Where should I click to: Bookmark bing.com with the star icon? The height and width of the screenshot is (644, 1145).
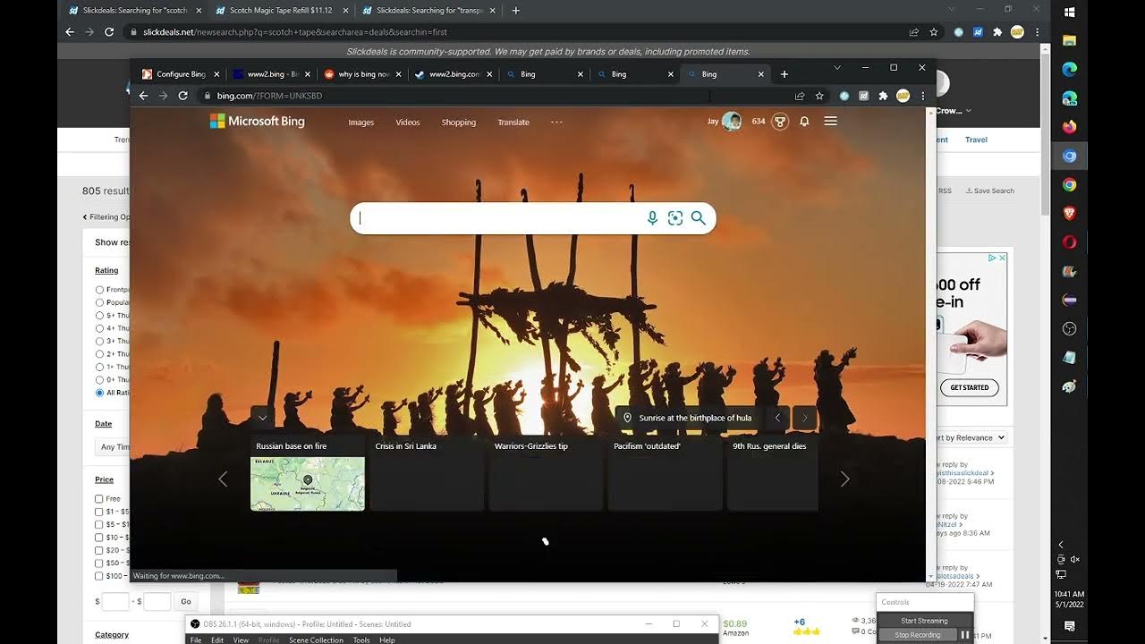tap(819, 96)
